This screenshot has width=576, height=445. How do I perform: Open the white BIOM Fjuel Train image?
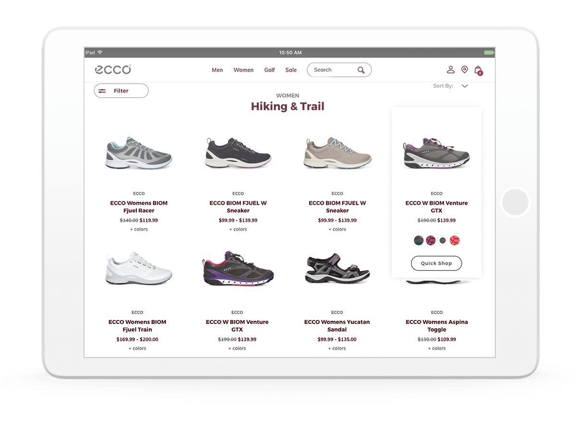point(139,268)
